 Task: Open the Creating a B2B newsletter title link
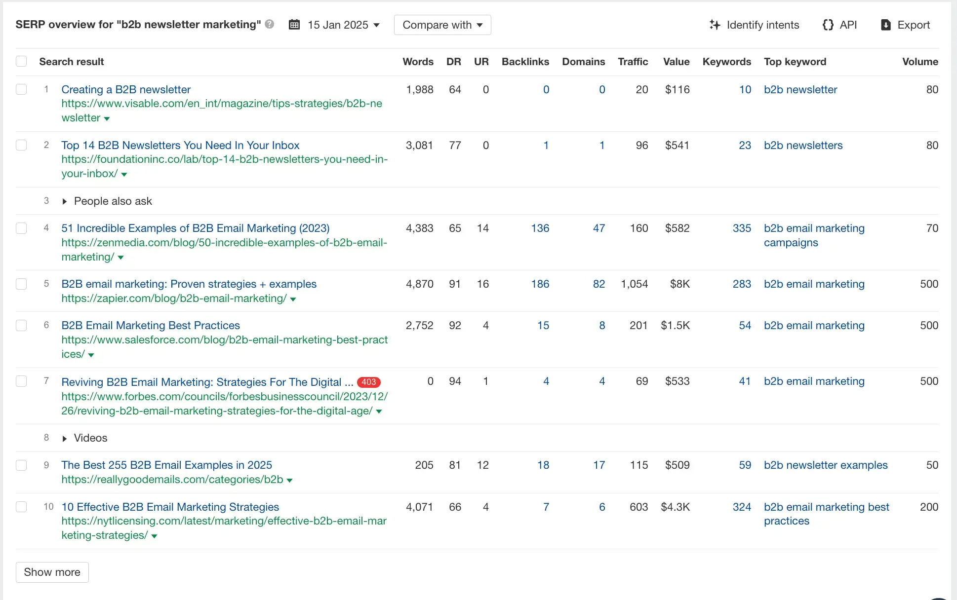126,89
